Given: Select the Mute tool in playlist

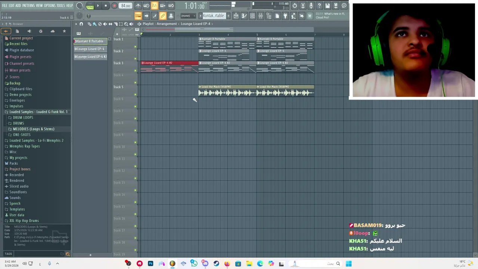Looking at the screenshot, I should point(105,24).
